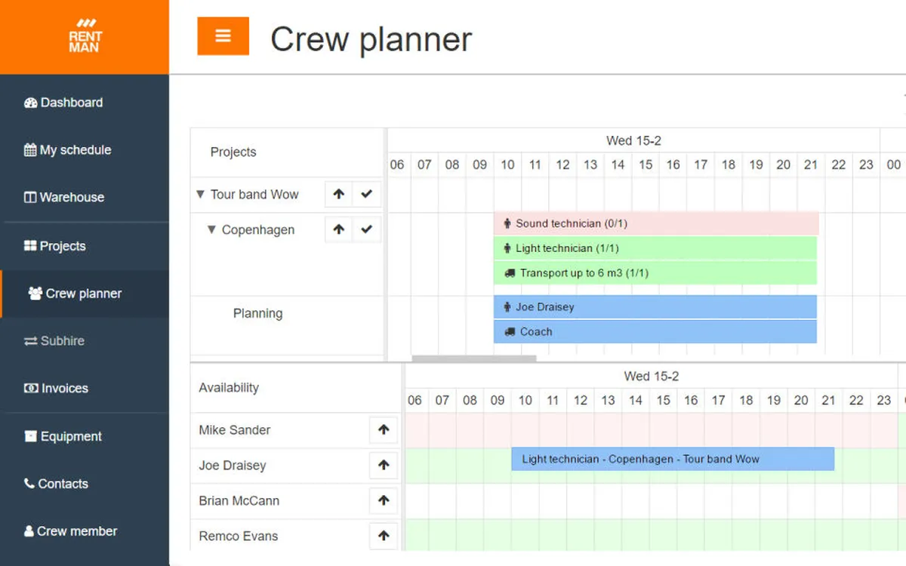Click the horizontal scrollbar under the project timeline
The image size is (906, 566).
coord(473,359)
